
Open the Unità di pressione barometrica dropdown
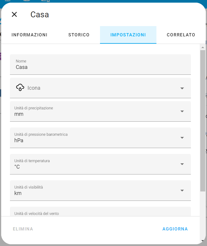(182, 138)
